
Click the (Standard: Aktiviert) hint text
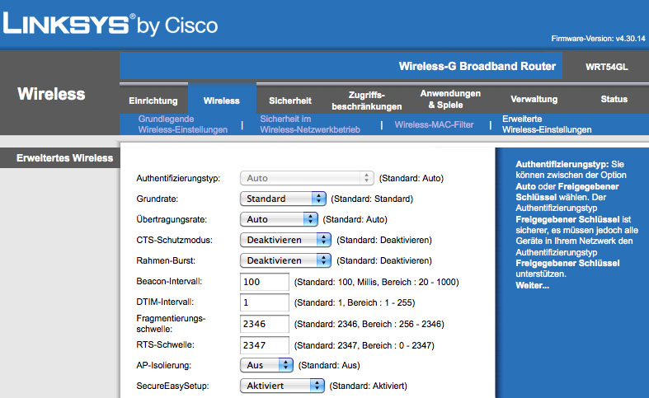[369, 386]
